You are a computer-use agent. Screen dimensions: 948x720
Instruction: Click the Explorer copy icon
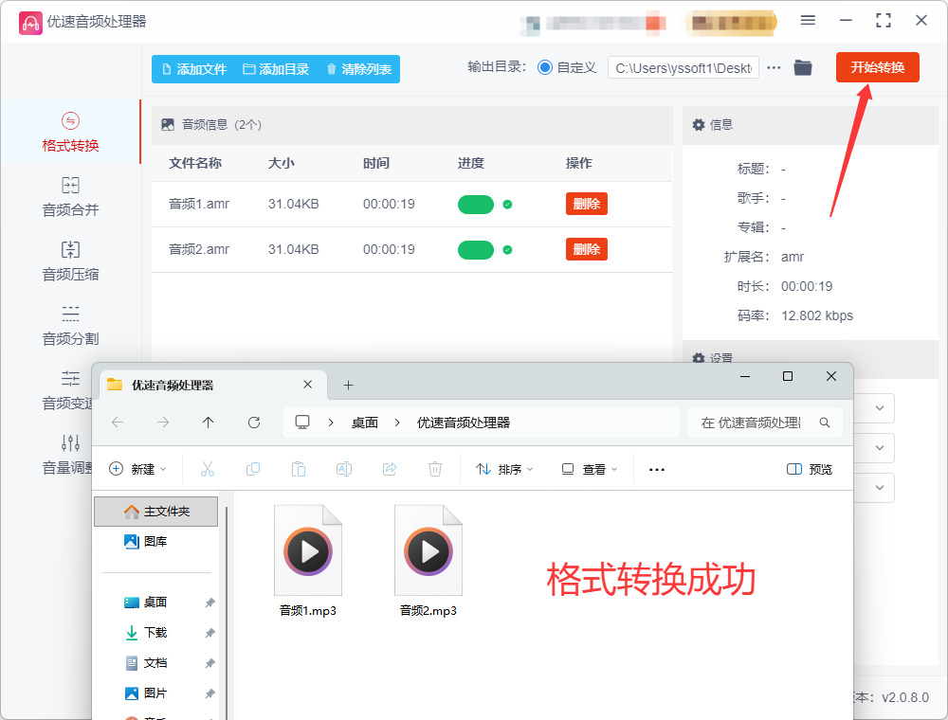tap(253, 469)
